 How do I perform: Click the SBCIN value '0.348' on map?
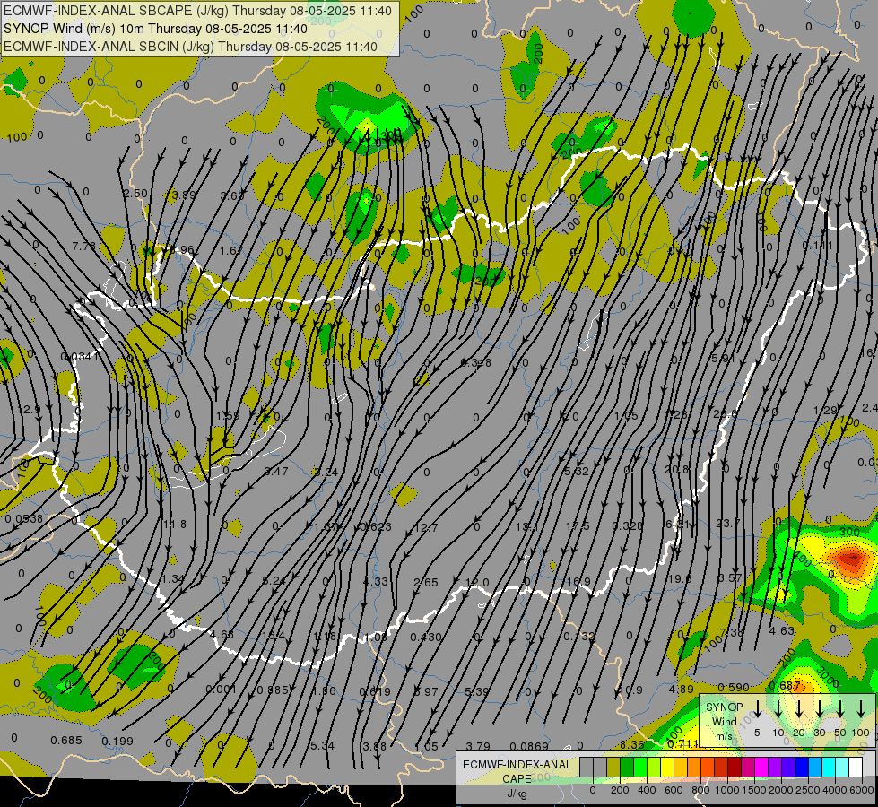[x=476, y=363]
